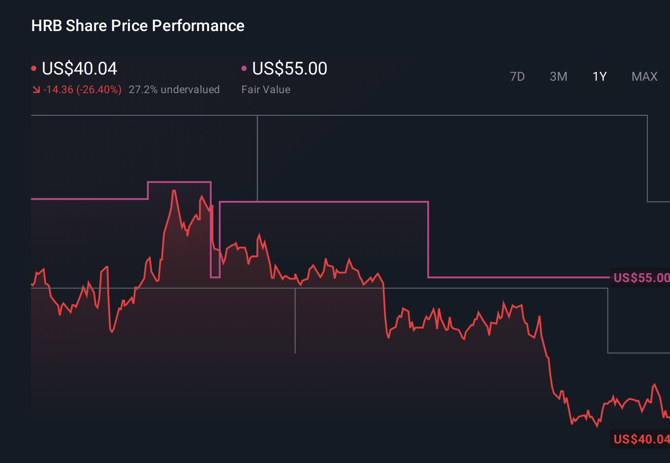
Task: Toggle the pink fair value legend dot
Action: coord(244,68)
